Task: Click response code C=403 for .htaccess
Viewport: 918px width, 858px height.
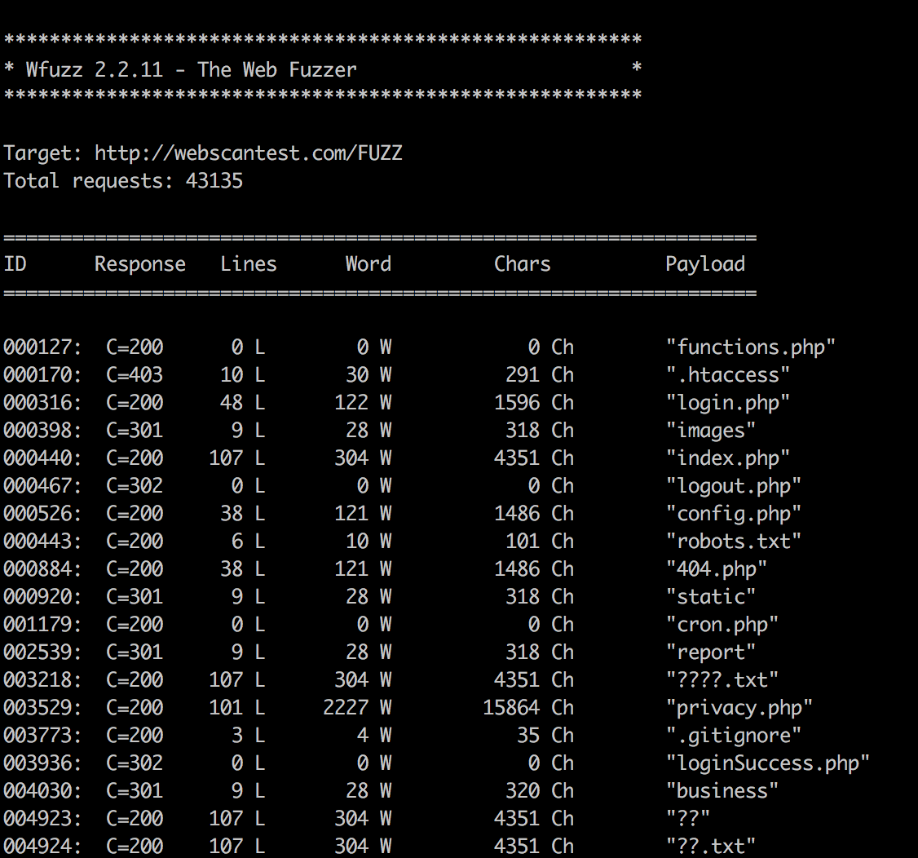Action: coord(135,375)
